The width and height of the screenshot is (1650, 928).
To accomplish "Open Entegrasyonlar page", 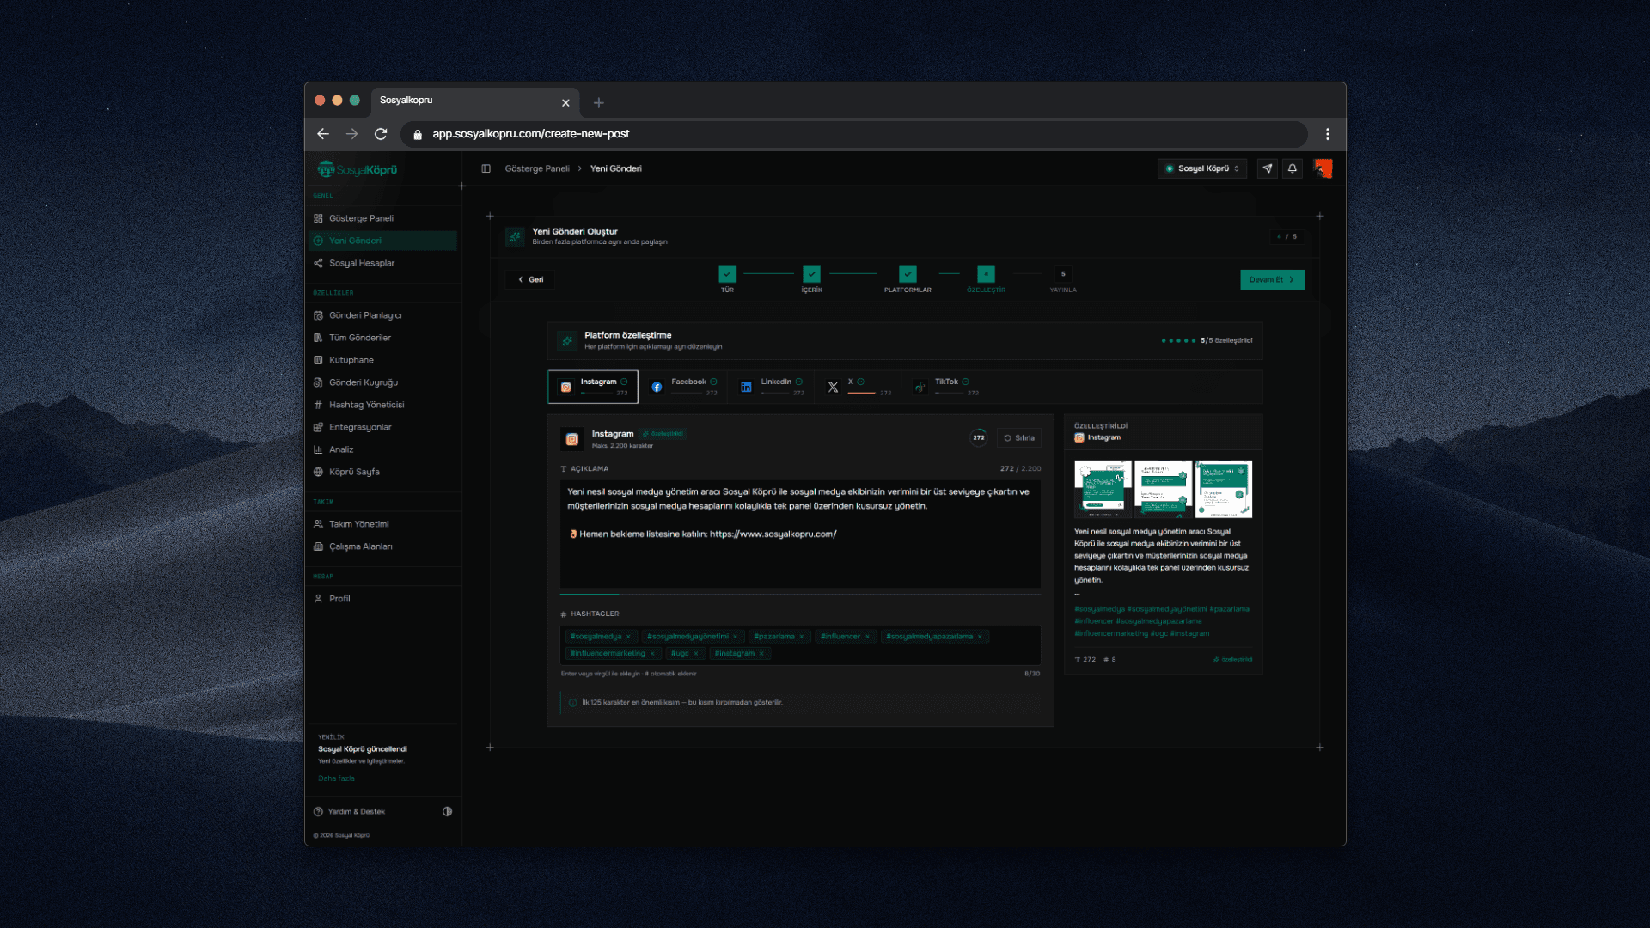I will [383, 427].
